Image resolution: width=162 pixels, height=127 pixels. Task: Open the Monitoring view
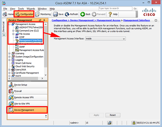click(x=43, y=14)
